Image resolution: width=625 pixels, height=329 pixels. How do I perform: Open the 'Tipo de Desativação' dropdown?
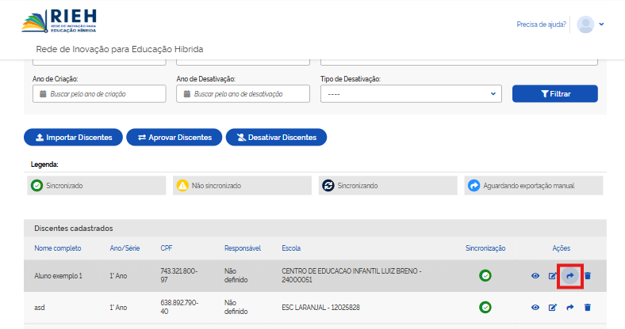tap(411, 94)
